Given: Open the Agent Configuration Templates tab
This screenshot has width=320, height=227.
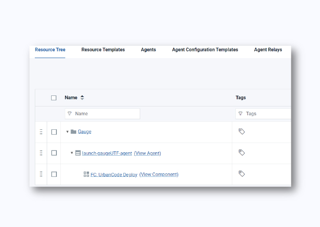Looking at the screenshot, I should click(205, 50).
